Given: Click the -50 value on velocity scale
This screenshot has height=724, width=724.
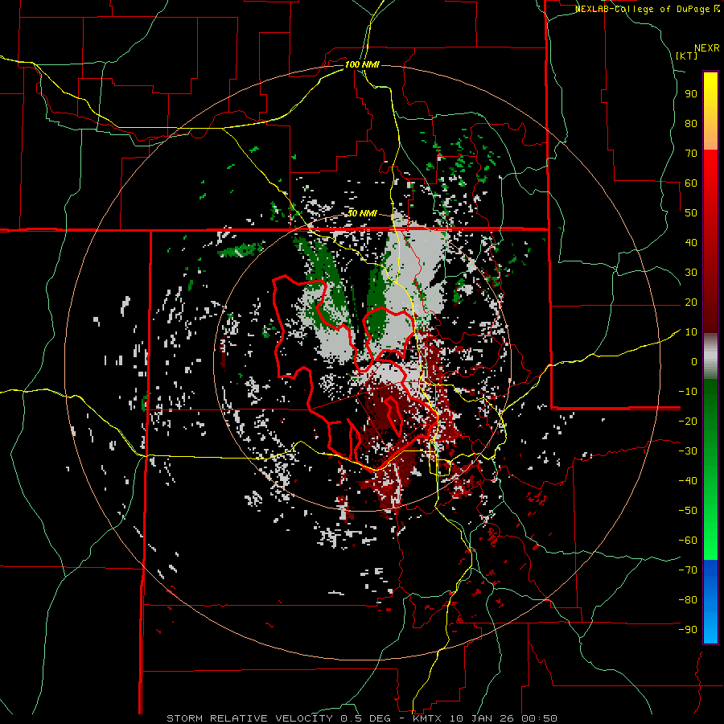Looking at the screenshot, I should coord(688,511).
